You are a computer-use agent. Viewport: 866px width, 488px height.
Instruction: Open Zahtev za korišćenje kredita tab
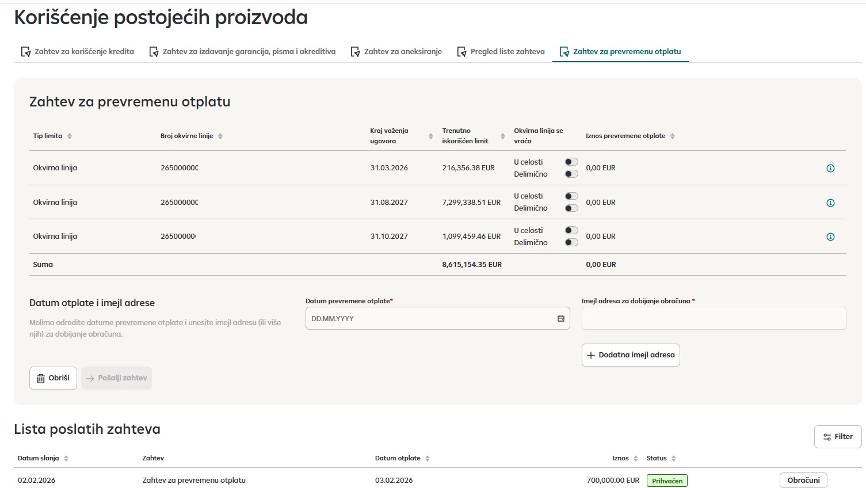point(78,52)
